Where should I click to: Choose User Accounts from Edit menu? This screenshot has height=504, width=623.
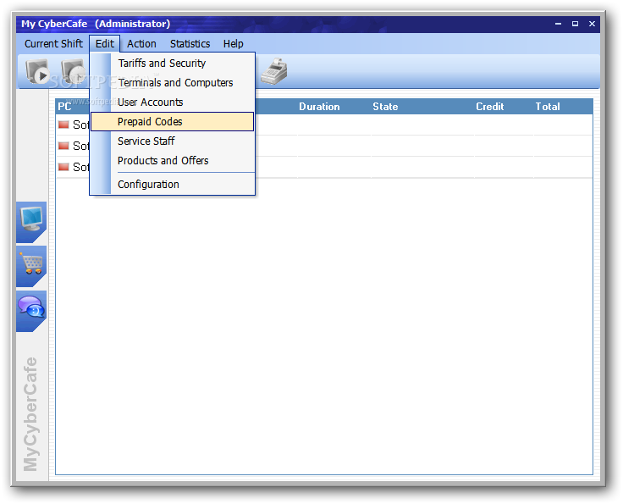173,102
